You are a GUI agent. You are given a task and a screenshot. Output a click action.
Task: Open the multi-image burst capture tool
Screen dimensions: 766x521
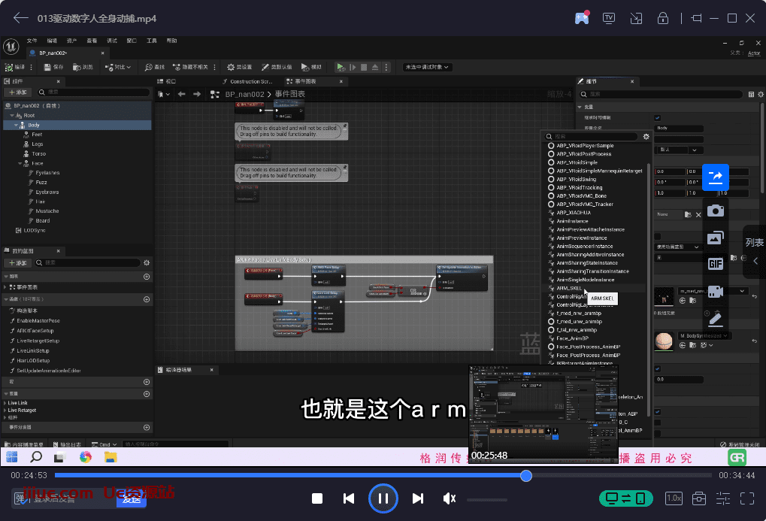click(x=716, y=238)
